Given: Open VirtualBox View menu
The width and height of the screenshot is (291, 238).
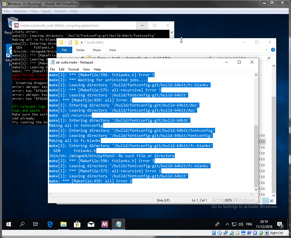Looking at the screenshot, I should coord(34,11).
